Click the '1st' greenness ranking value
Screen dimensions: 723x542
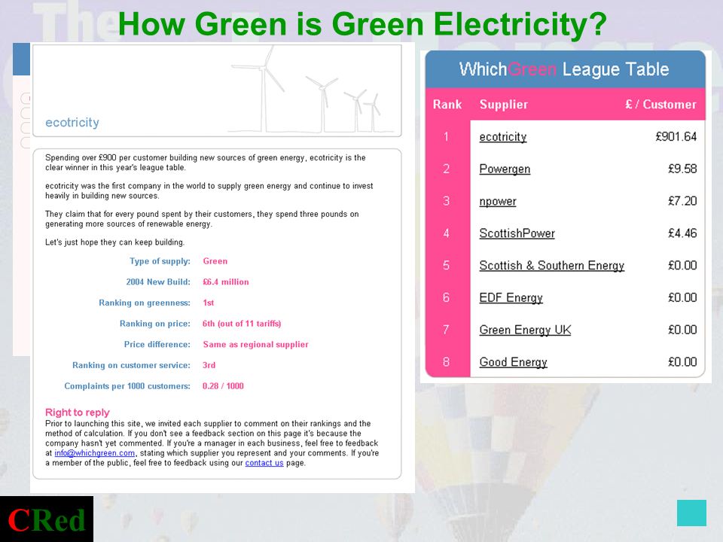point(209,303)
